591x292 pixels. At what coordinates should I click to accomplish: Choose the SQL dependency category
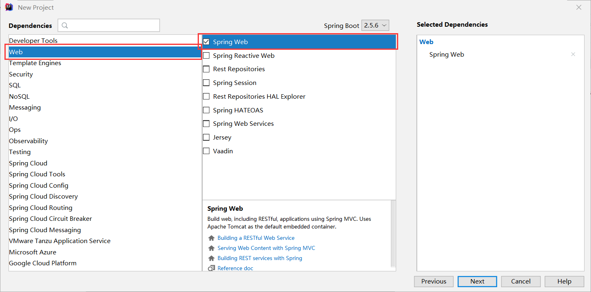click(15, 85)
